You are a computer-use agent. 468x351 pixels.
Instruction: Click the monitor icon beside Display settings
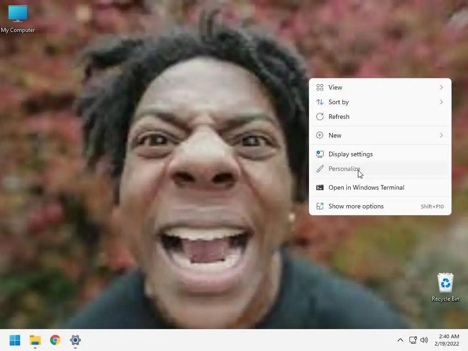point(319,154)
